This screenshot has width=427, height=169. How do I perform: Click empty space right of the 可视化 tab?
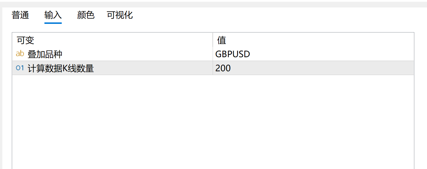coord(260,15)
